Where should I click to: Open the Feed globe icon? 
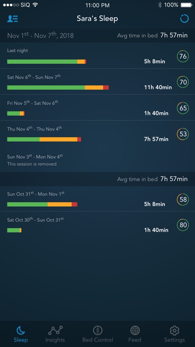(135, 331)
